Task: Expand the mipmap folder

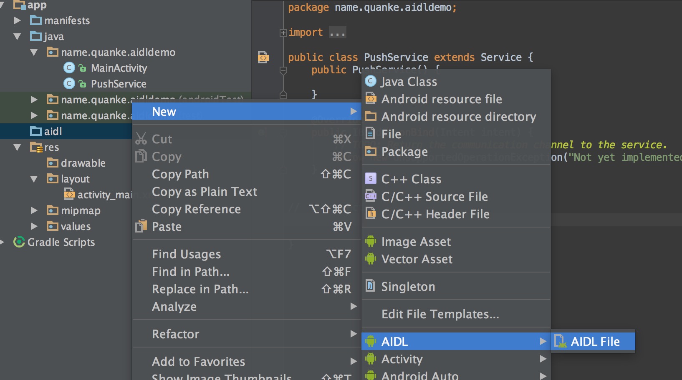Action: click(x=34, y=210)
